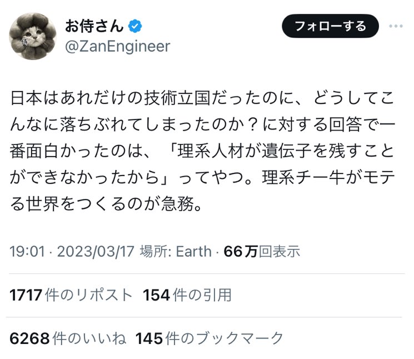Click the 19:01 timestamp link
The height and width of the screenshot is (359, 414).
pyautogui.click(x=27, y=251)
